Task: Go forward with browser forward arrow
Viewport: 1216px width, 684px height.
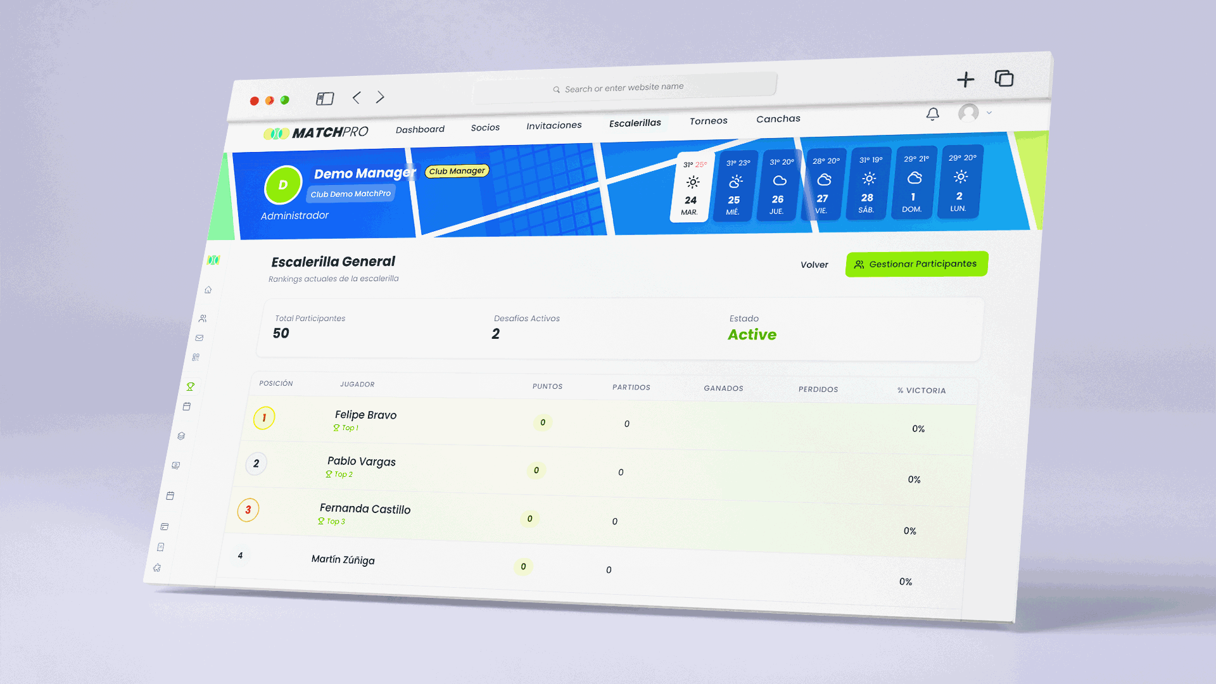Action: click(380, 97)
